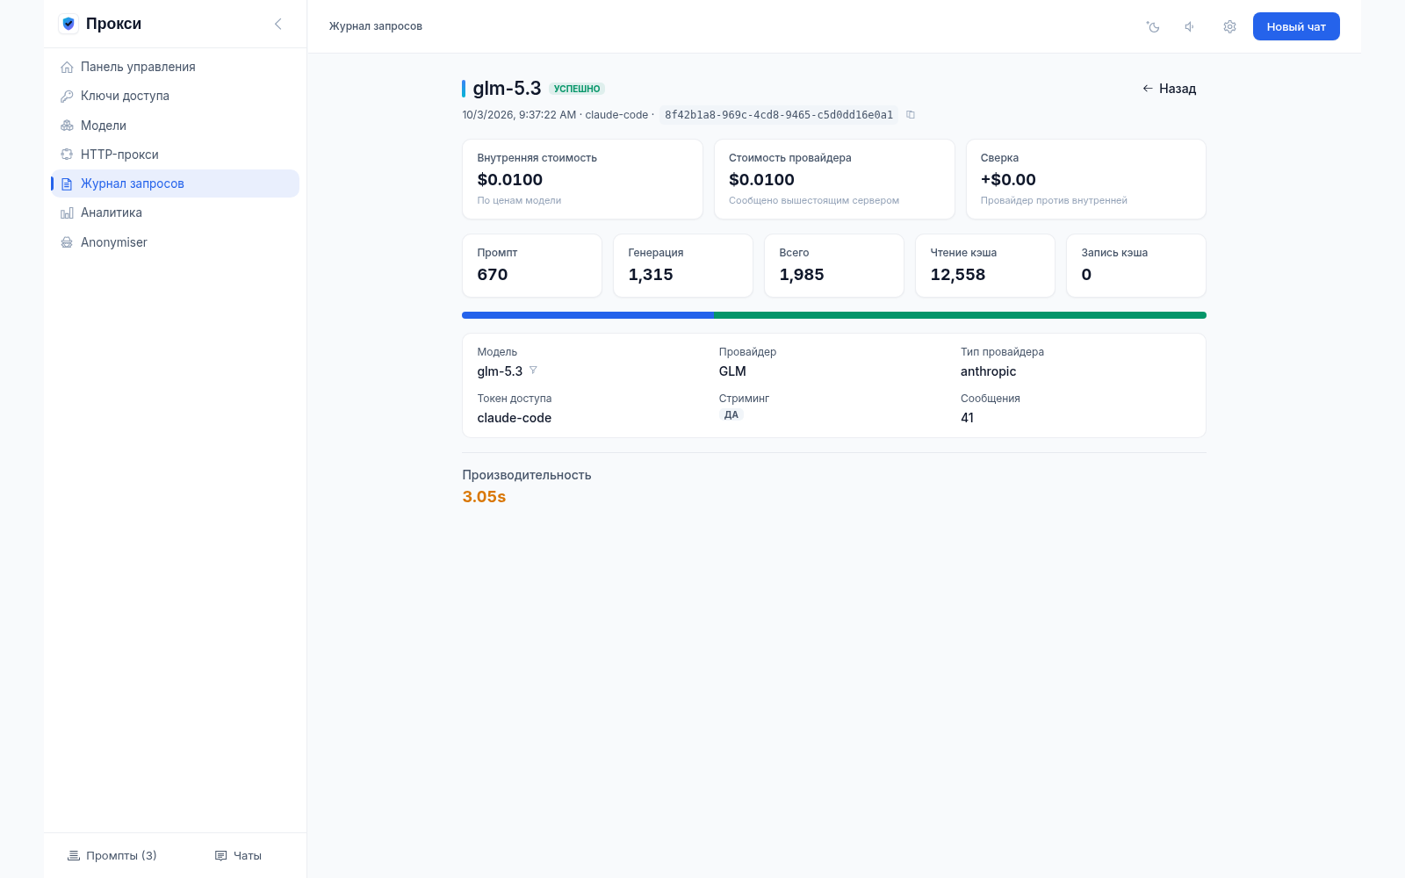
Task: Click the incognito icon beside Anonymiser
Action: [x=67, y=242]
